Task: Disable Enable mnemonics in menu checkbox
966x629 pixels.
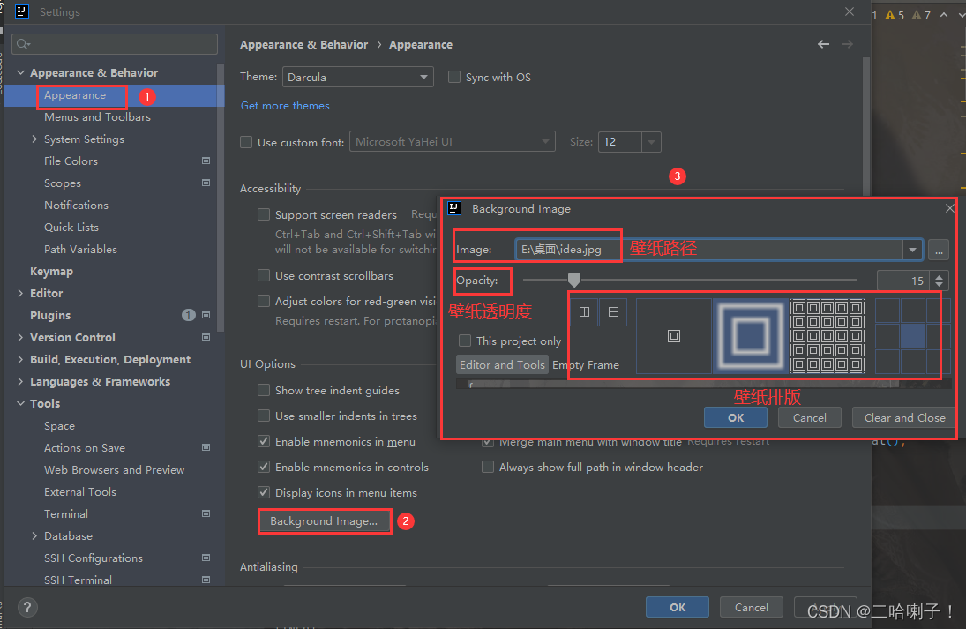Action: tap(264, 441)
